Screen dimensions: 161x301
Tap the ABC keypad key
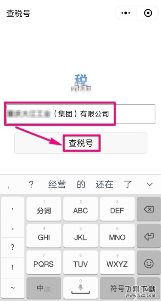click(x=81, y=209)
